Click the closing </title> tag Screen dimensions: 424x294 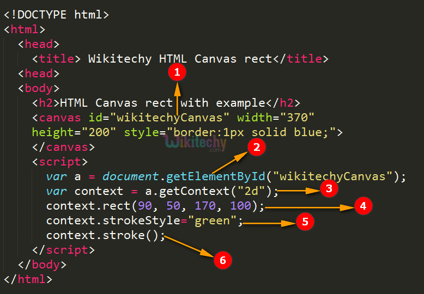pos(300,59)
